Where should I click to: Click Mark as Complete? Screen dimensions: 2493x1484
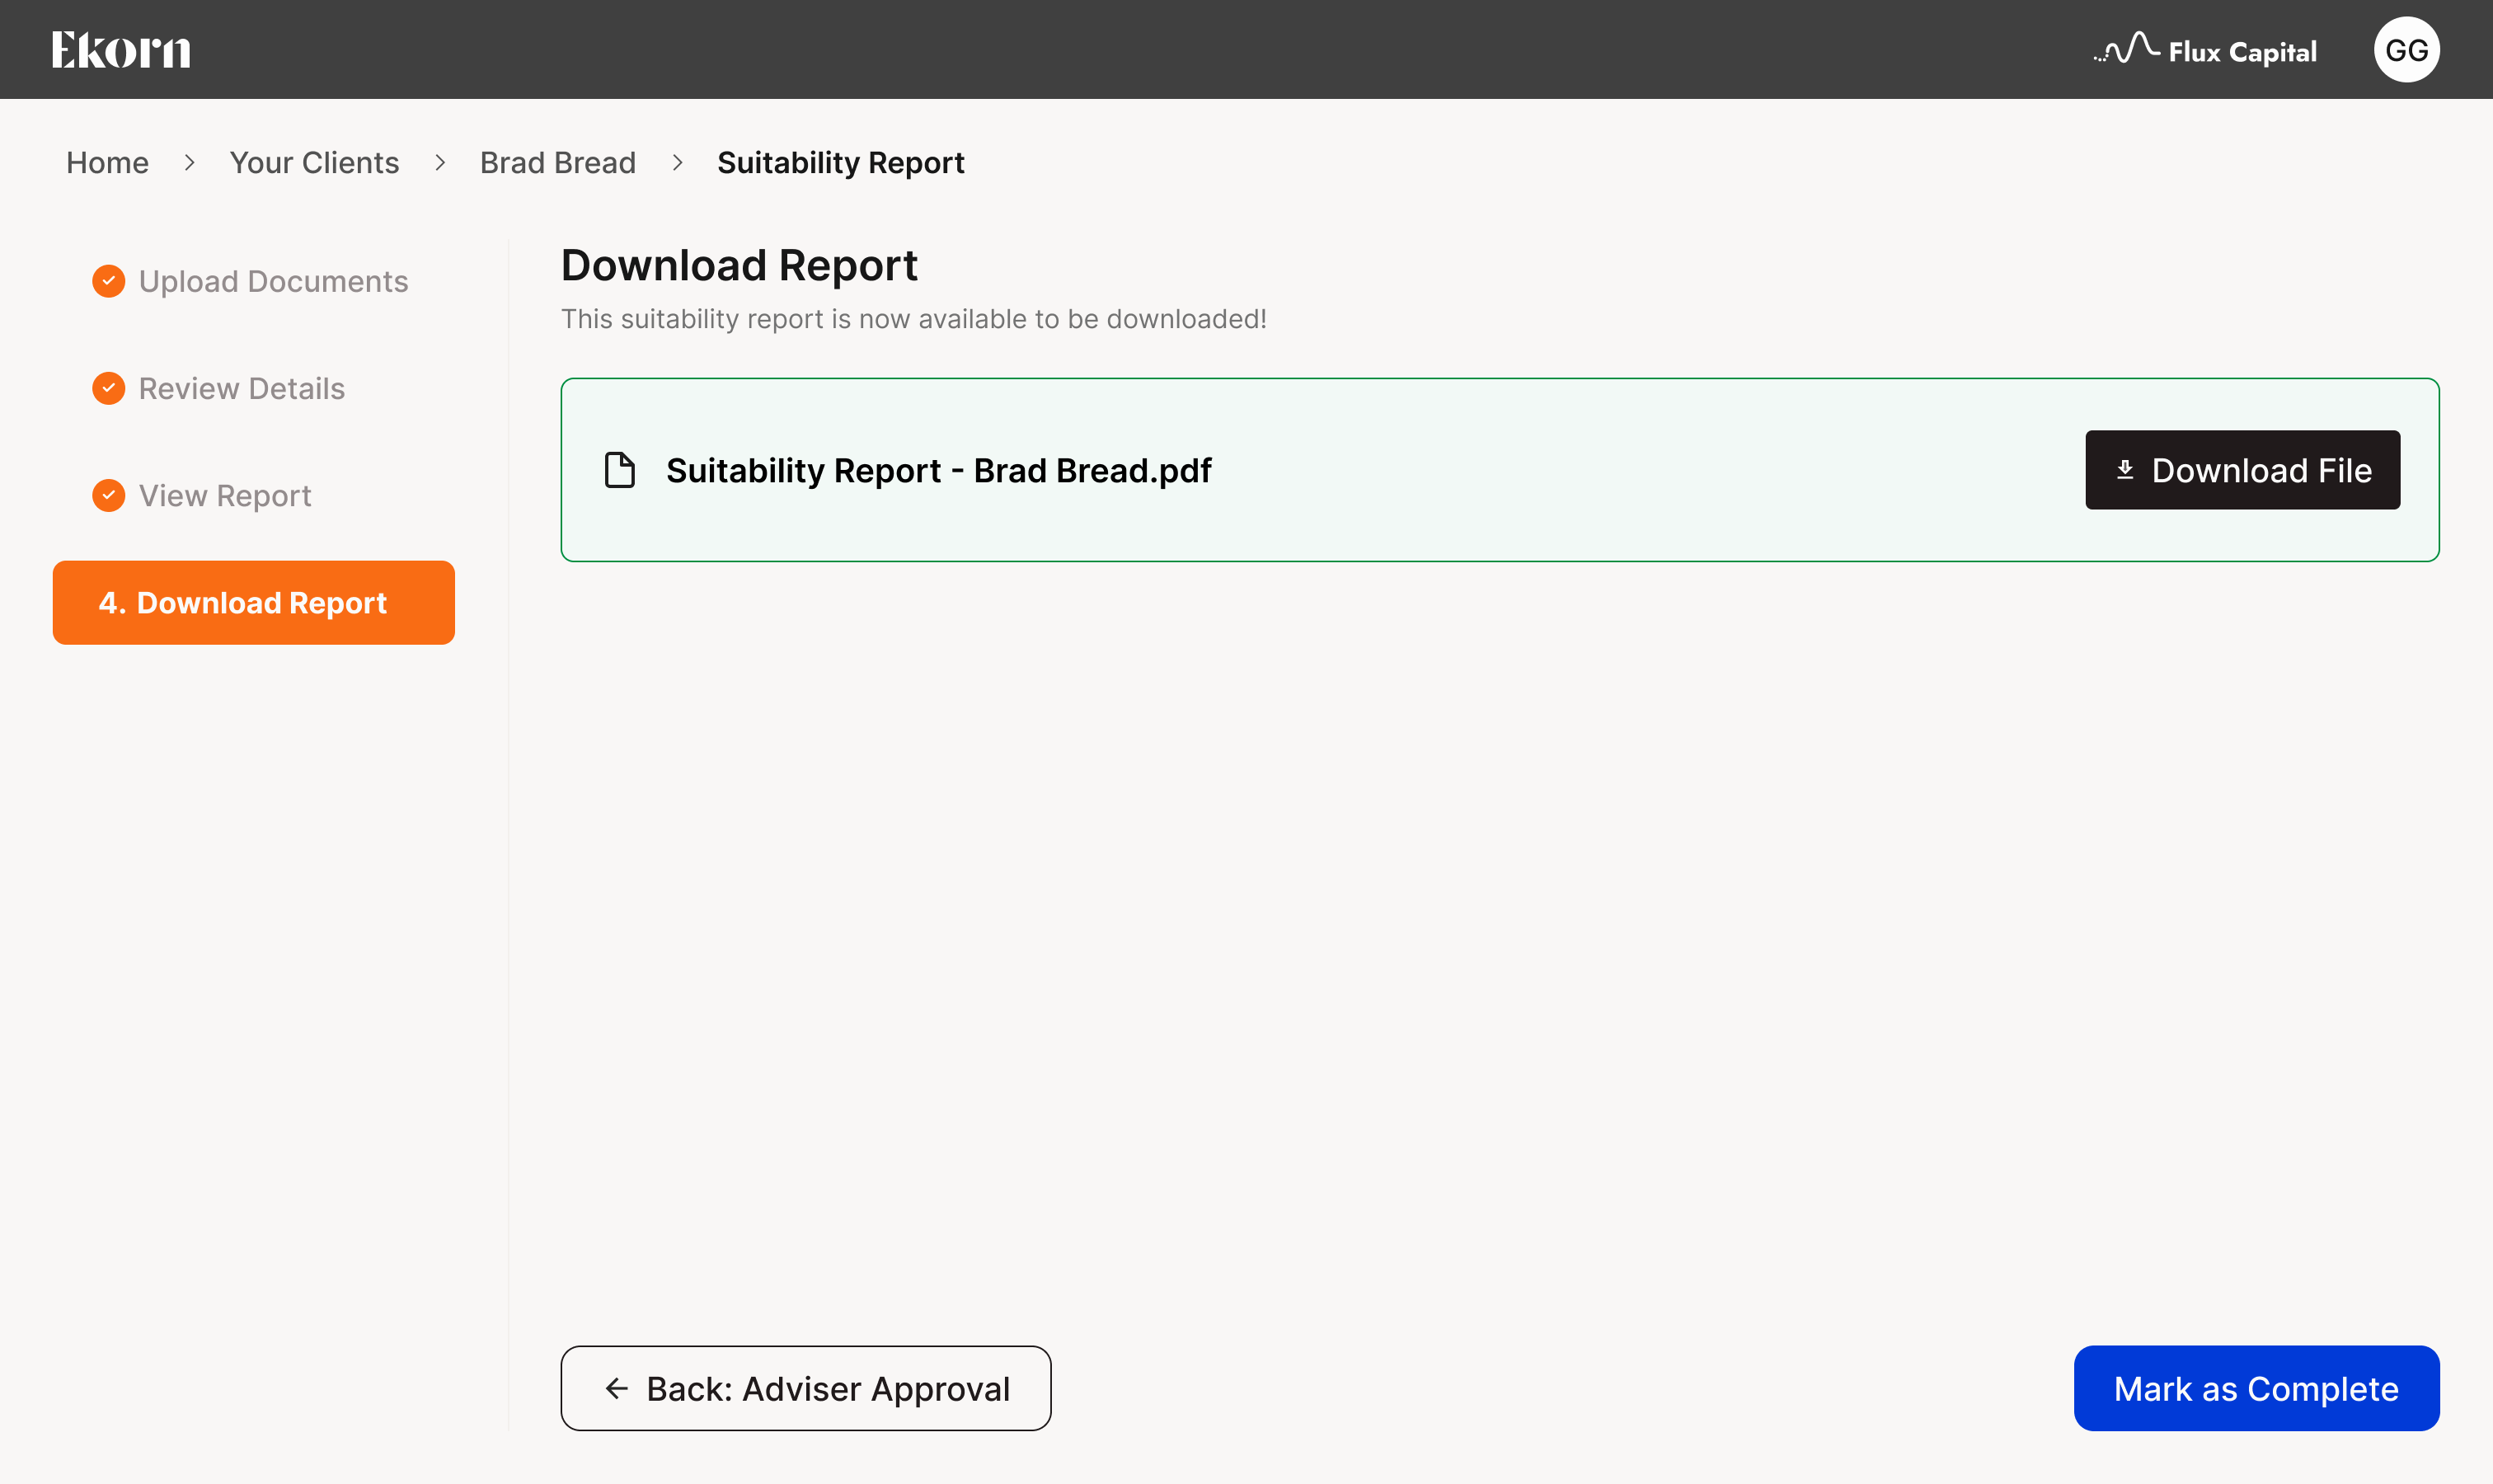[2256, 1388]
